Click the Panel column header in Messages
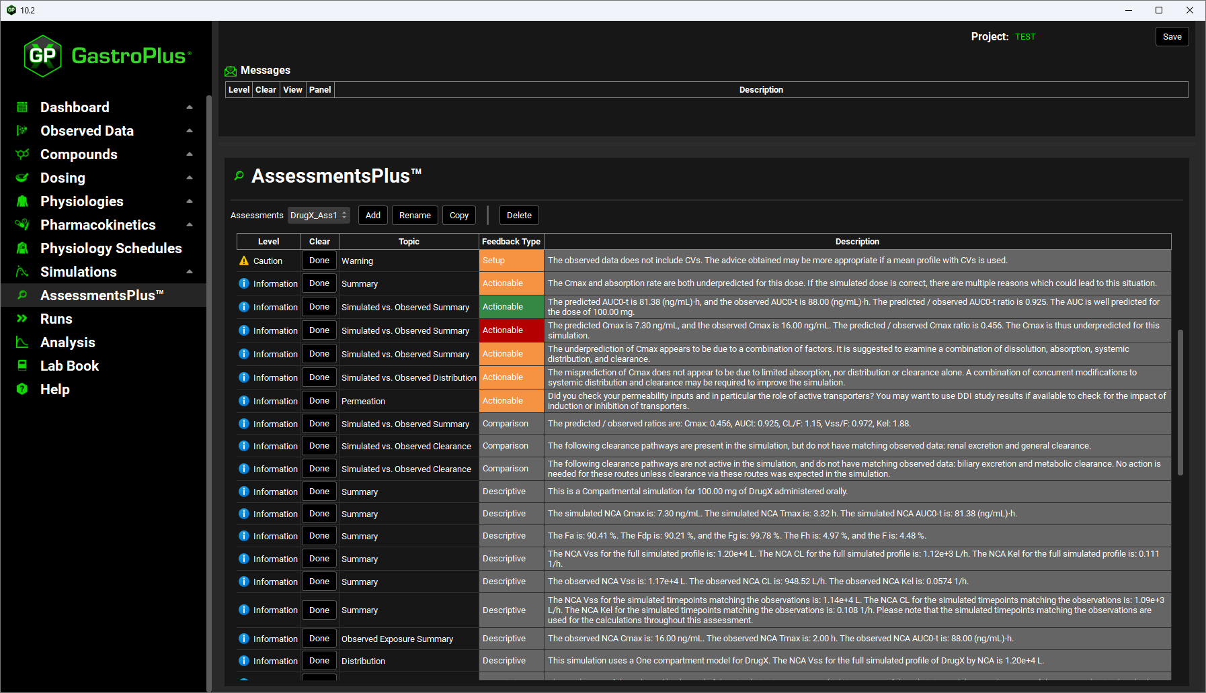 point(320,90)
